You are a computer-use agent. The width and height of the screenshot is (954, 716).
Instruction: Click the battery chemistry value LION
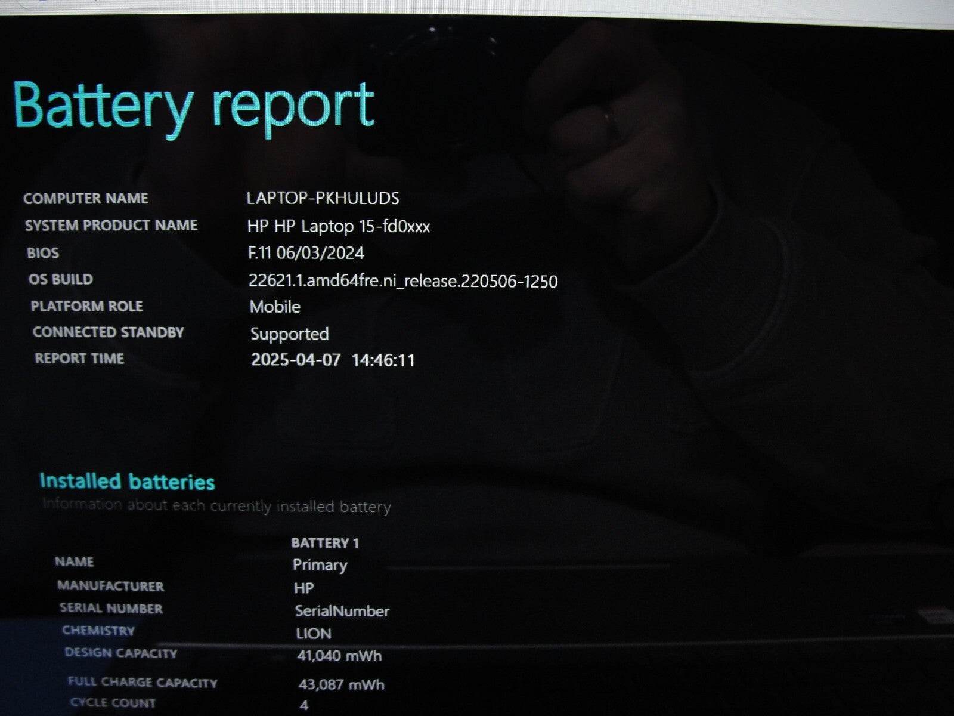click(313, 634)
